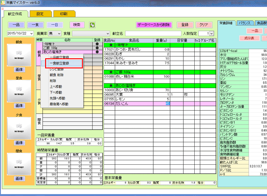Click the 献立名 text field

pyautogui.click(x=153, y=34)
